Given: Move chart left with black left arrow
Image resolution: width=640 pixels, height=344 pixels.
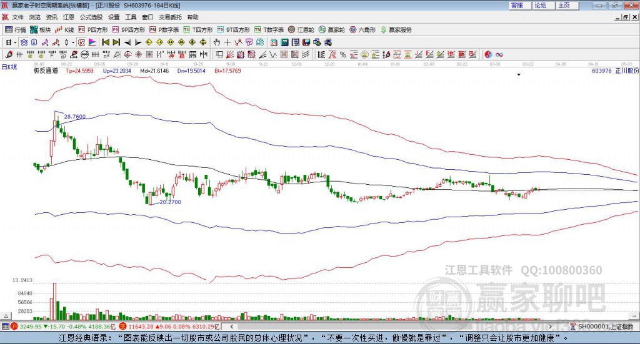Looking at the screenshot, I should pos(127,42).
